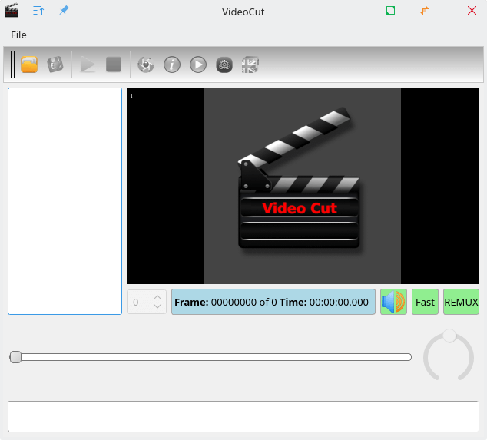Toggle the REMUX button
Viewport: 487px width, 440px height.
(x=461, y=302)
